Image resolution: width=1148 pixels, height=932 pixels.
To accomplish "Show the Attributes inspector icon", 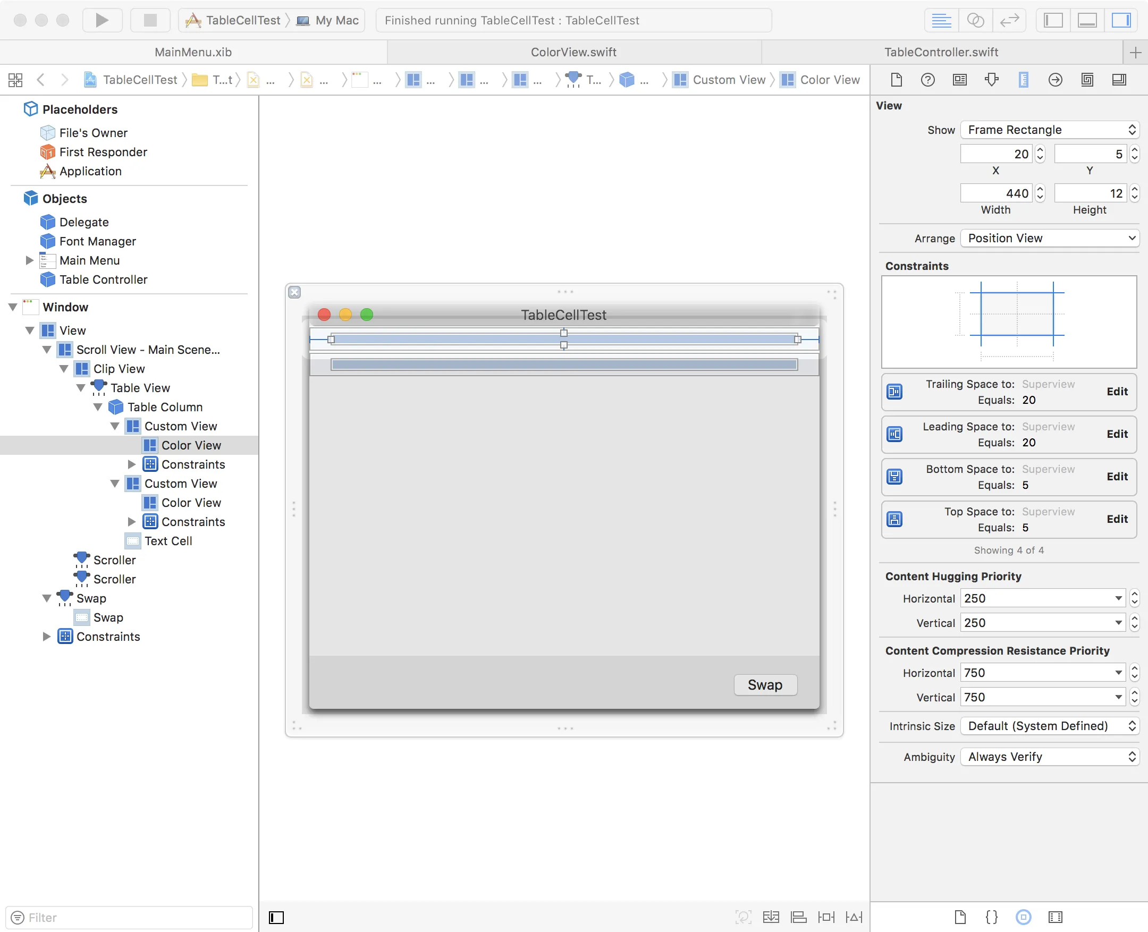I will [x=991, y=80].
